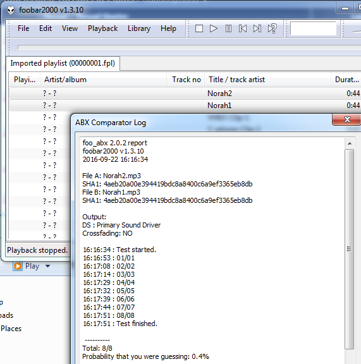Viewport: 361px width, 364px height.
Task: Open the Help menu
Action: click(168, 28)
